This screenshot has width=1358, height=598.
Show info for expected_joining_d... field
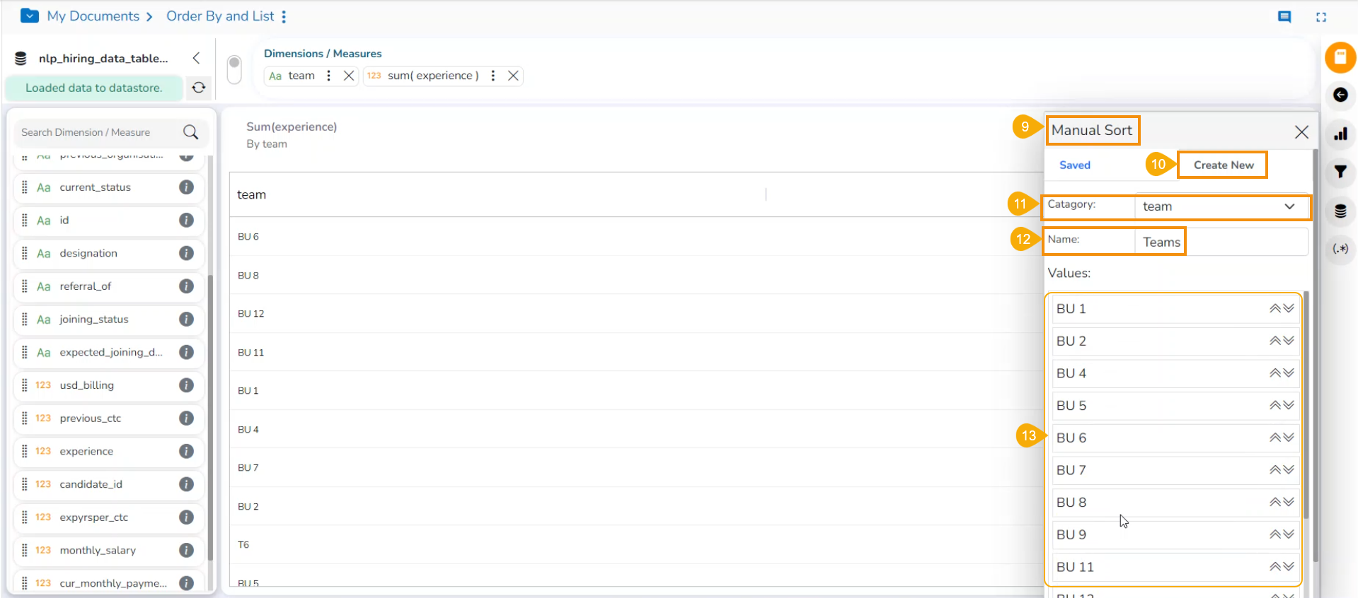point(187,352)
